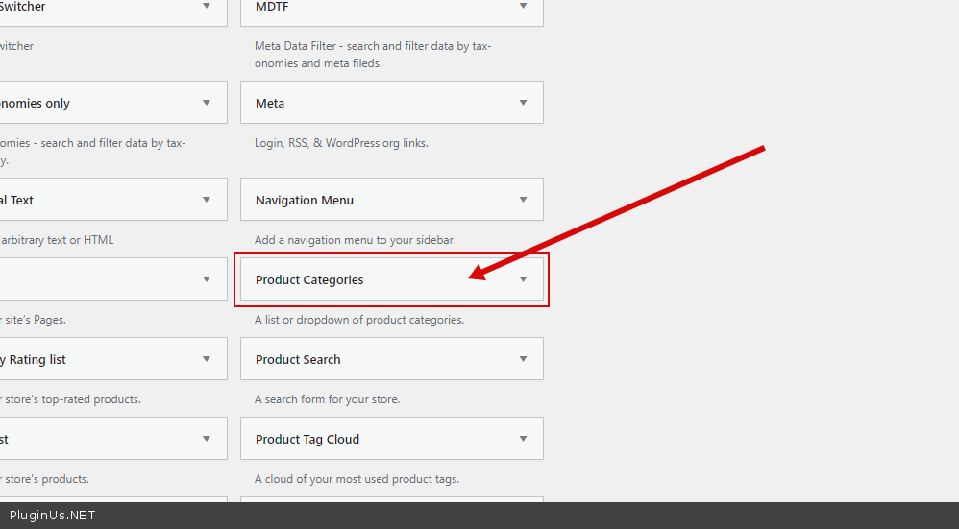Expand the Product Tag Cloud arrow
The image size is (959, 529).
(x=523, y=439)
